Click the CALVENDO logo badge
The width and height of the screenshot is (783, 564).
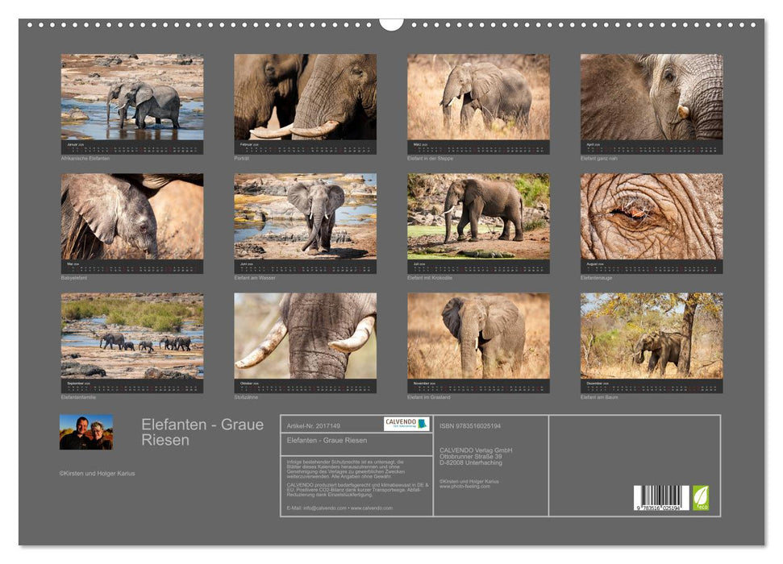[406, 424]
